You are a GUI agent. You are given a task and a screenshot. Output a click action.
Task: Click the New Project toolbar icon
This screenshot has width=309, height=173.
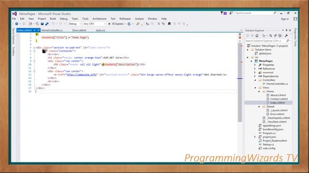pos(30,24)
